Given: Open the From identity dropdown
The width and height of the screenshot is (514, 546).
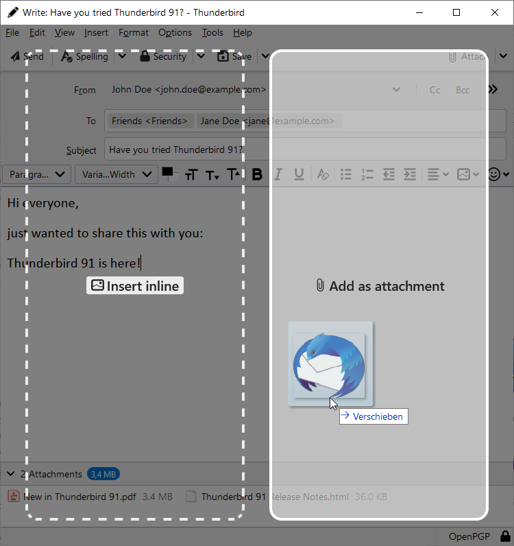Looking at the screenshot, I should (396, 90).
